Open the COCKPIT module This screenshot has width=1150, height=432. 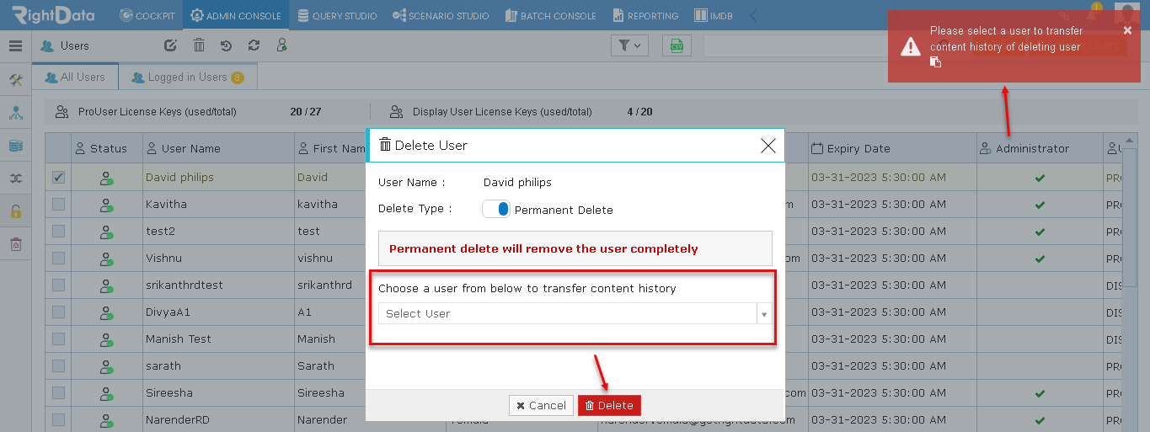(147, 15)
